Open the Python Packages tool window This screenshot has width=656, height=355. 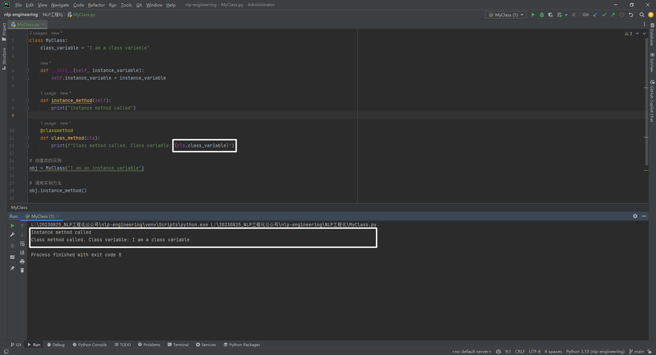[242, 344]
